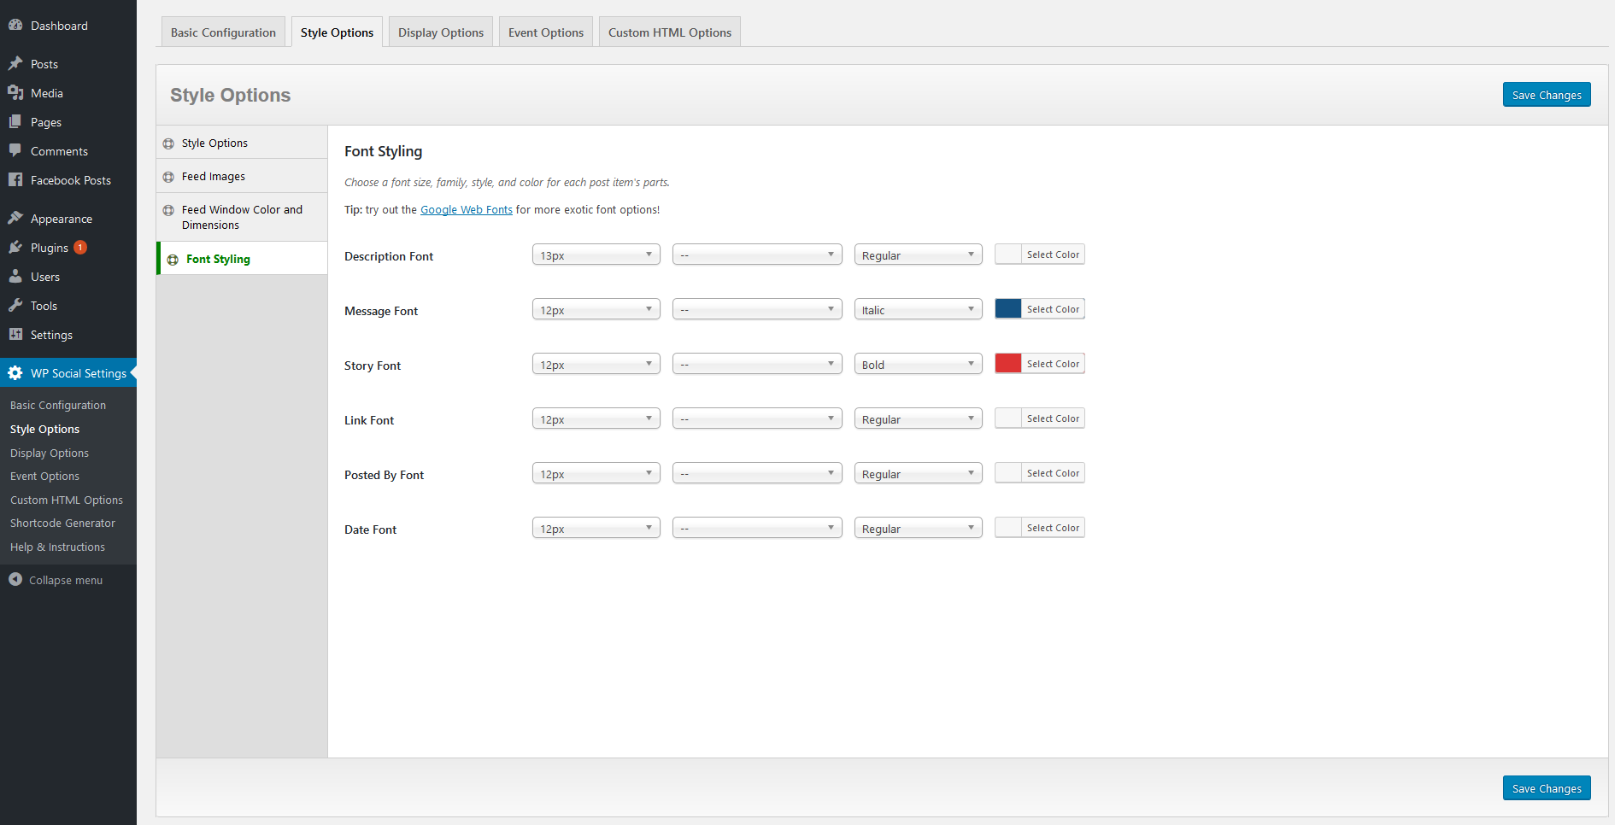The width and height of the screenshot is (1615, 825).
Task: Select the Feed Images section
Action: coord(214,177)
